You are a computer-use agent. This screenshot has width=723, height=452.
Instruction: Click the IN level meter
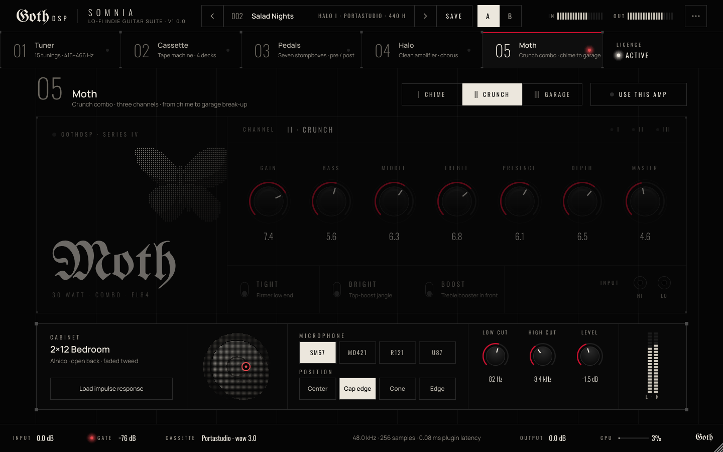pos(580,16)
